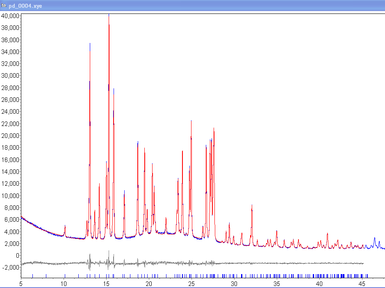
Task: Click the 10,000 y-axis label
Action: pos(10,196)
